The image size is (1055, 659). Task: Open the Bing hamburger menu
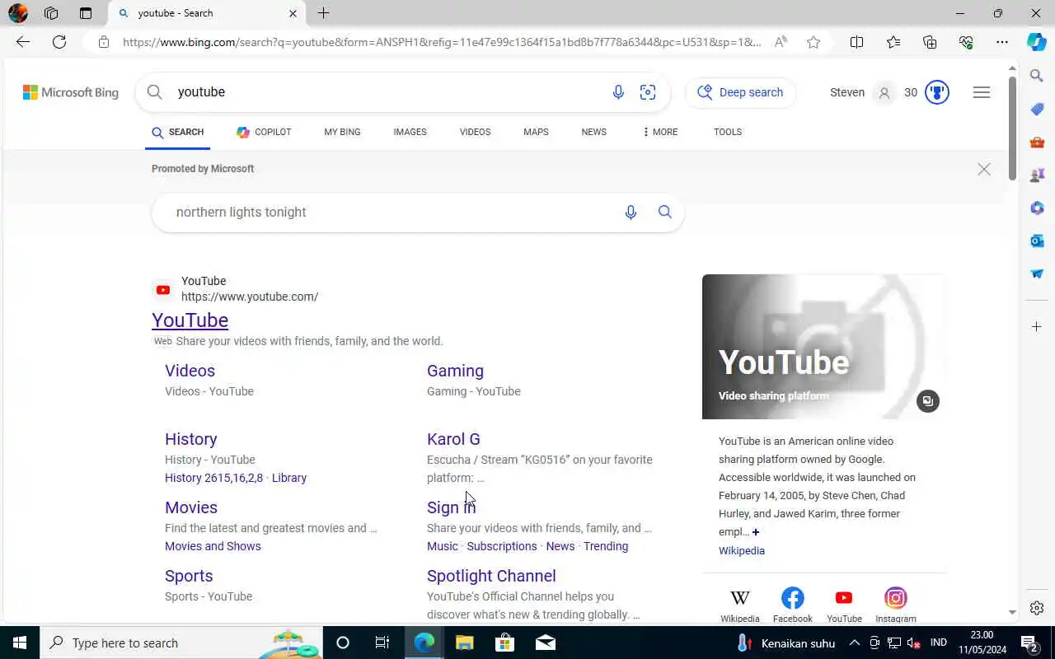982,92
